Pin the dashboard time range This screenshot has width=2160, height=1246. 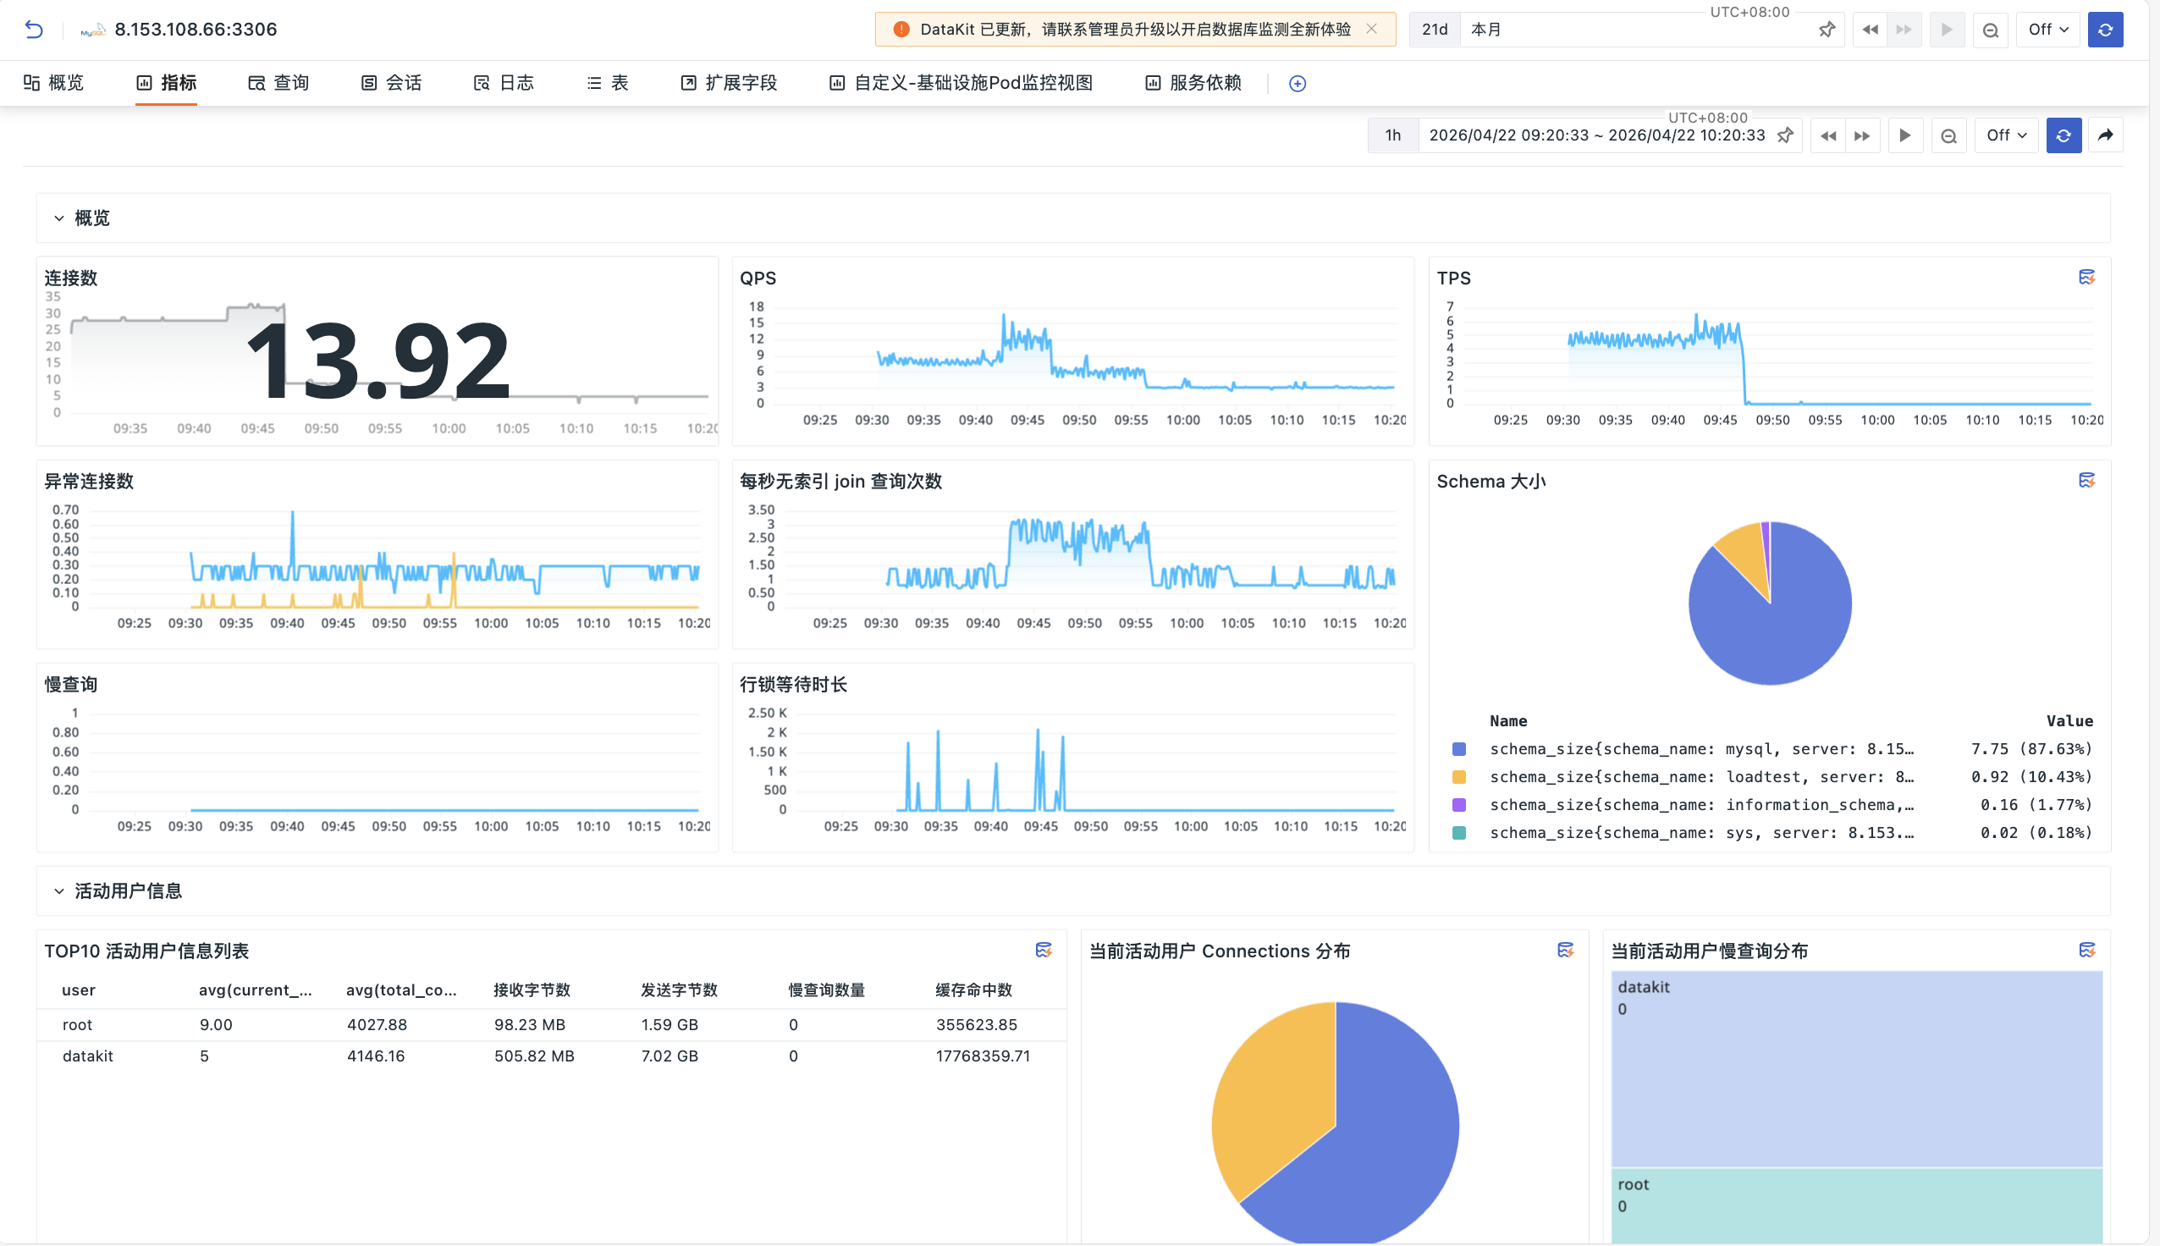click(x=1785, y=135)
